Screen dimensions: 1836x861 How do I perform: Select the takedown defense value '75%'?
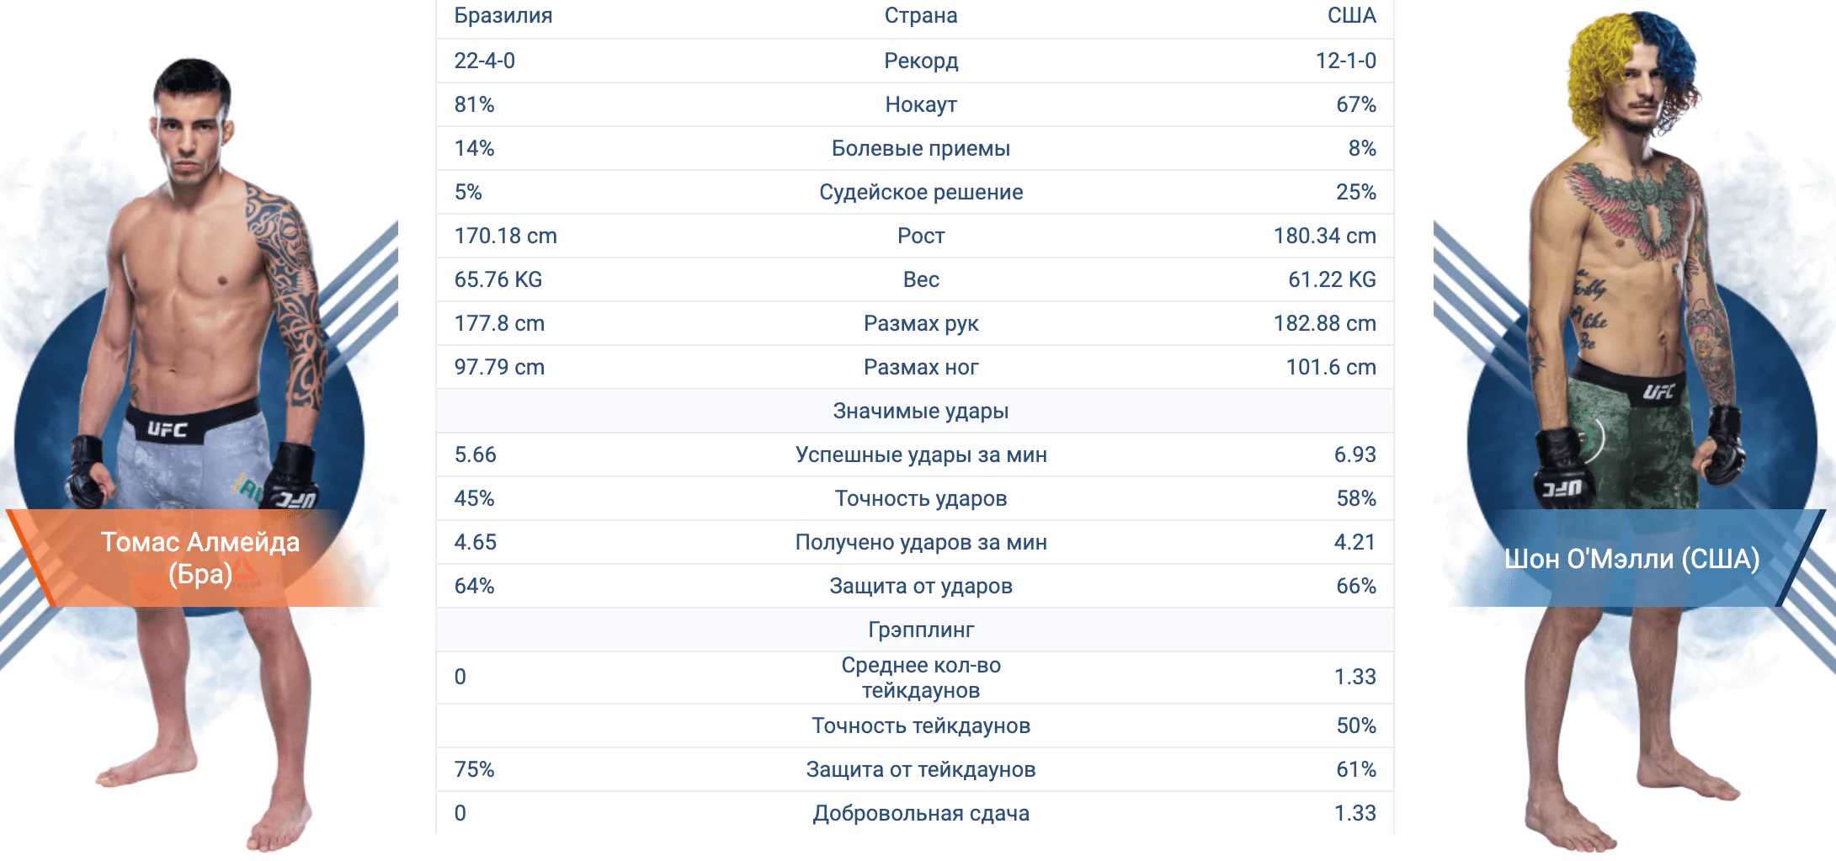[474, 769]
